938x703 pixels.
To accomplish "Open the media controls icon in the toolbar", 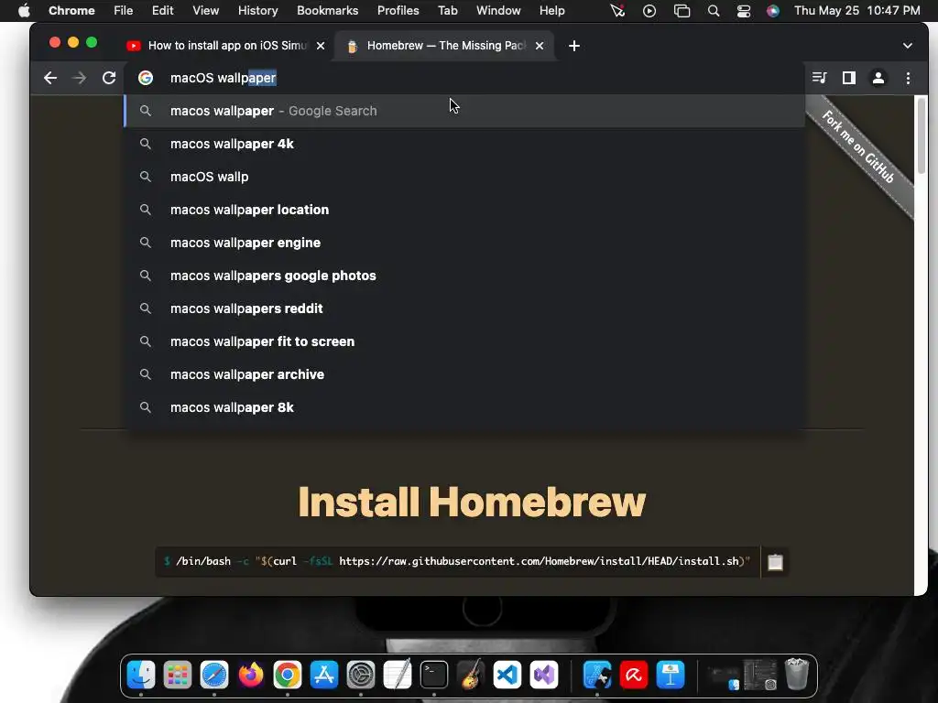I will 820,78.
